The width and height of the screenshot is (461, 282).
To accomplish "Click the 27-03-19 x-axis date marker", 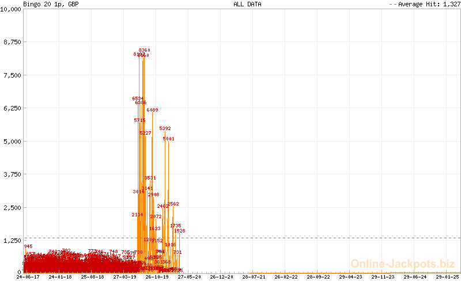I will click(x=124, y=277).
